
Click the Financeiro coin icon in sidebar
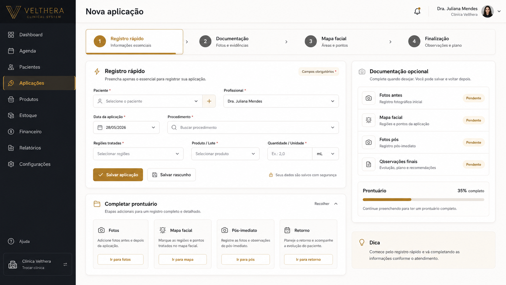coord(11,131)
